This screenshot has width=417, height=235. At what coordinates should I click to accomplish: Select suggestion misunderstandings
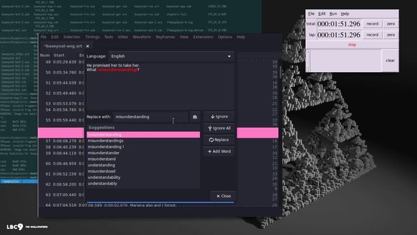(143, 141)
